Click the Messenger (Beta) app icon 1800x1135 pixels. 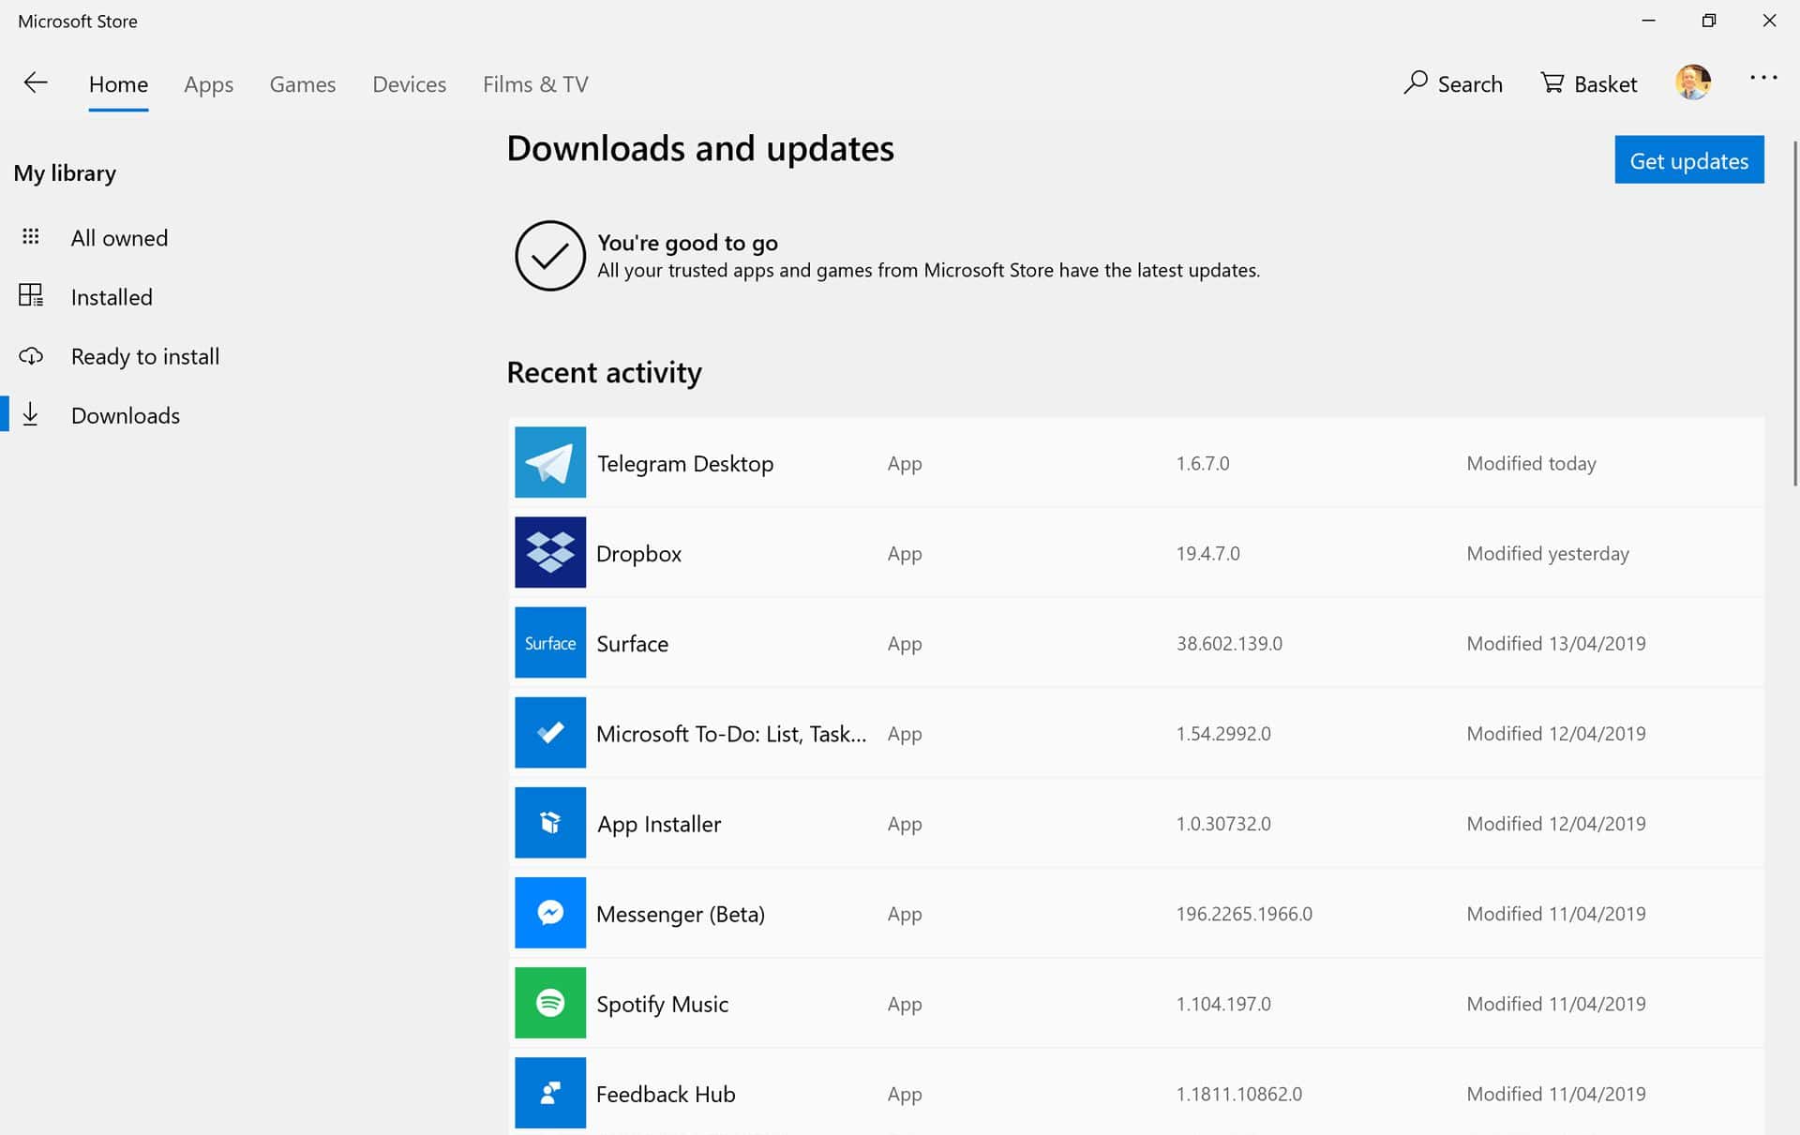coord(550,912)
